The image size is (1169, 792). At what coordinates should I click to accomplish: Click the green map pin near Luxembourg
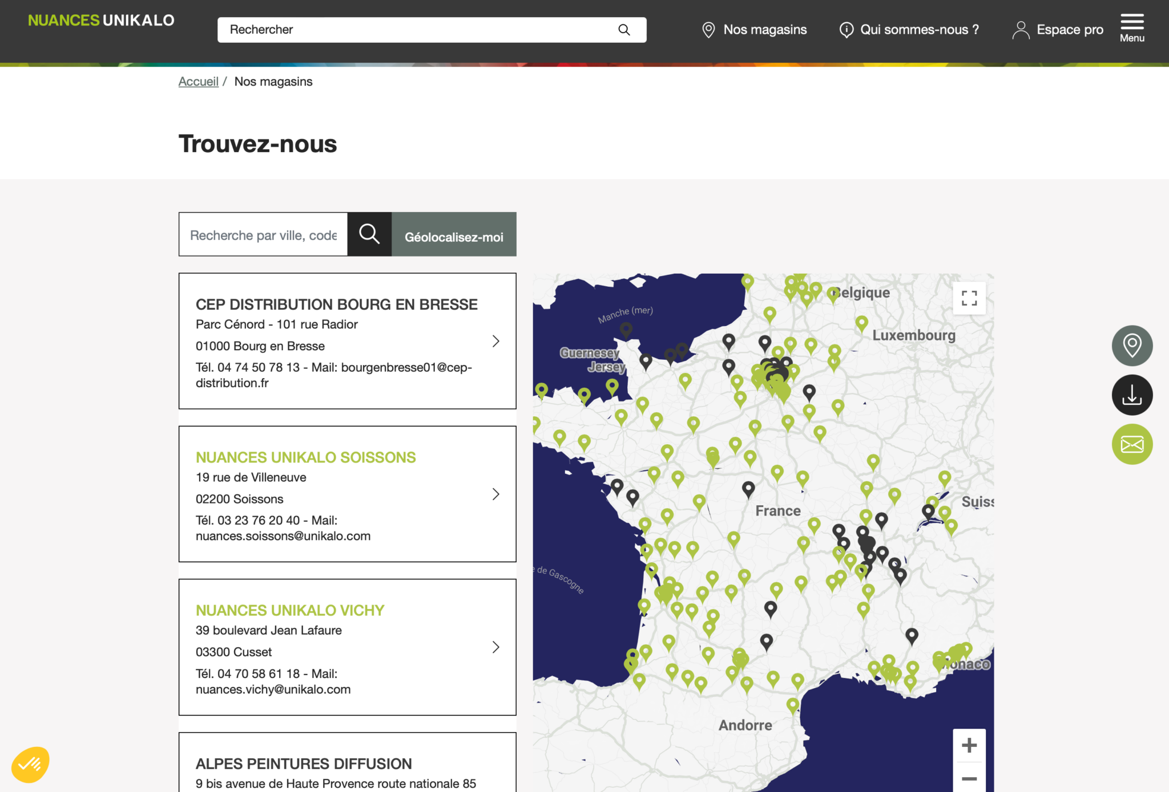(x=861, y=323)
